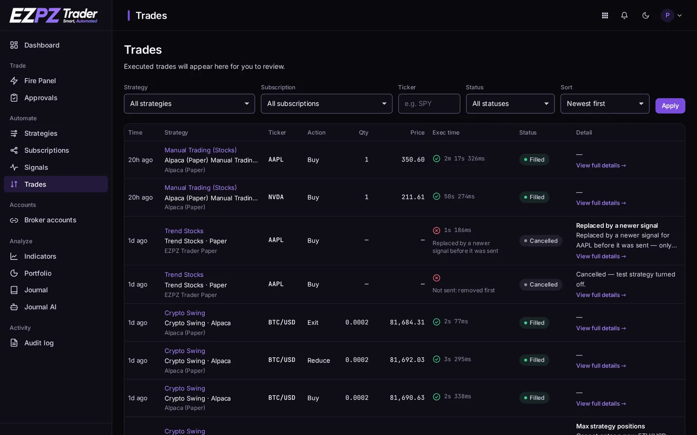Open Broker accounts page

coord(56,220)
